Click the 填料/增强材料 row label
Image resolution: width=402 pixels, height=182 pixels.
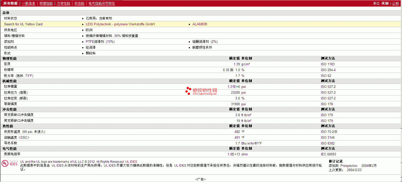pos(14,36)
